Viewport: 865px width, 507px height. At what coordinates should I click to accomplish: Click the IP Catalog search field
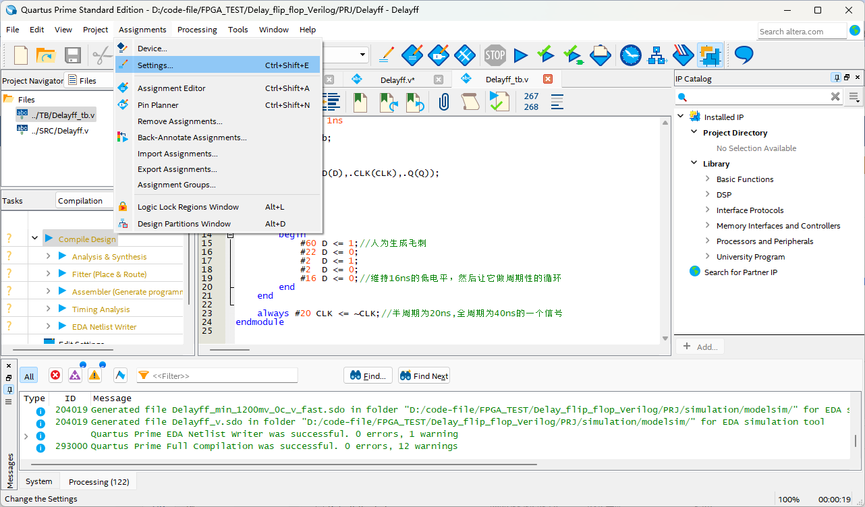(759, 97)
